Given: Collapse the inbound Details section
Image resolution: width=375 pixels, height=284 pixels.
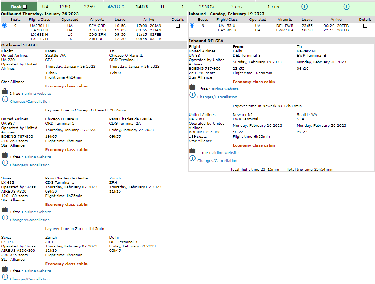Looking at the screenshot, I should pyautogui.click(x=365, y=26).
